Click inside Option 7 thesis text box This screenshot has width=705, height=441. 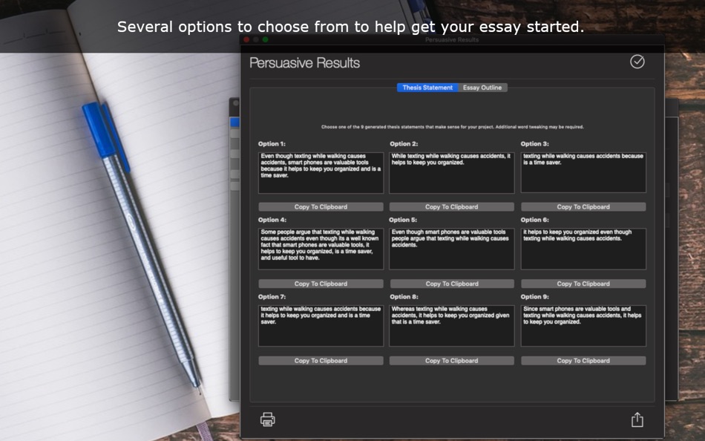[x=321, y=326]
